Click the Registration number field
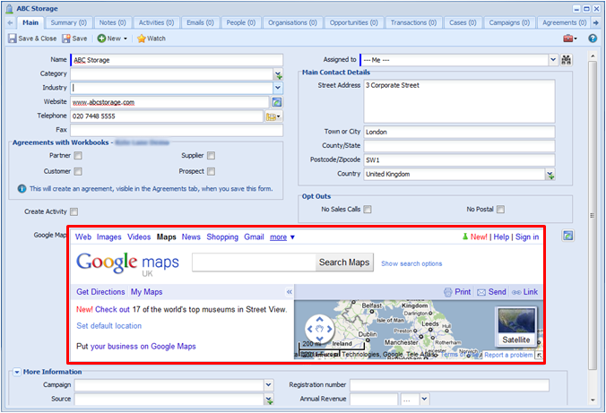The height and width of the screenshot is (413, 606). click(x=449, y=385)
